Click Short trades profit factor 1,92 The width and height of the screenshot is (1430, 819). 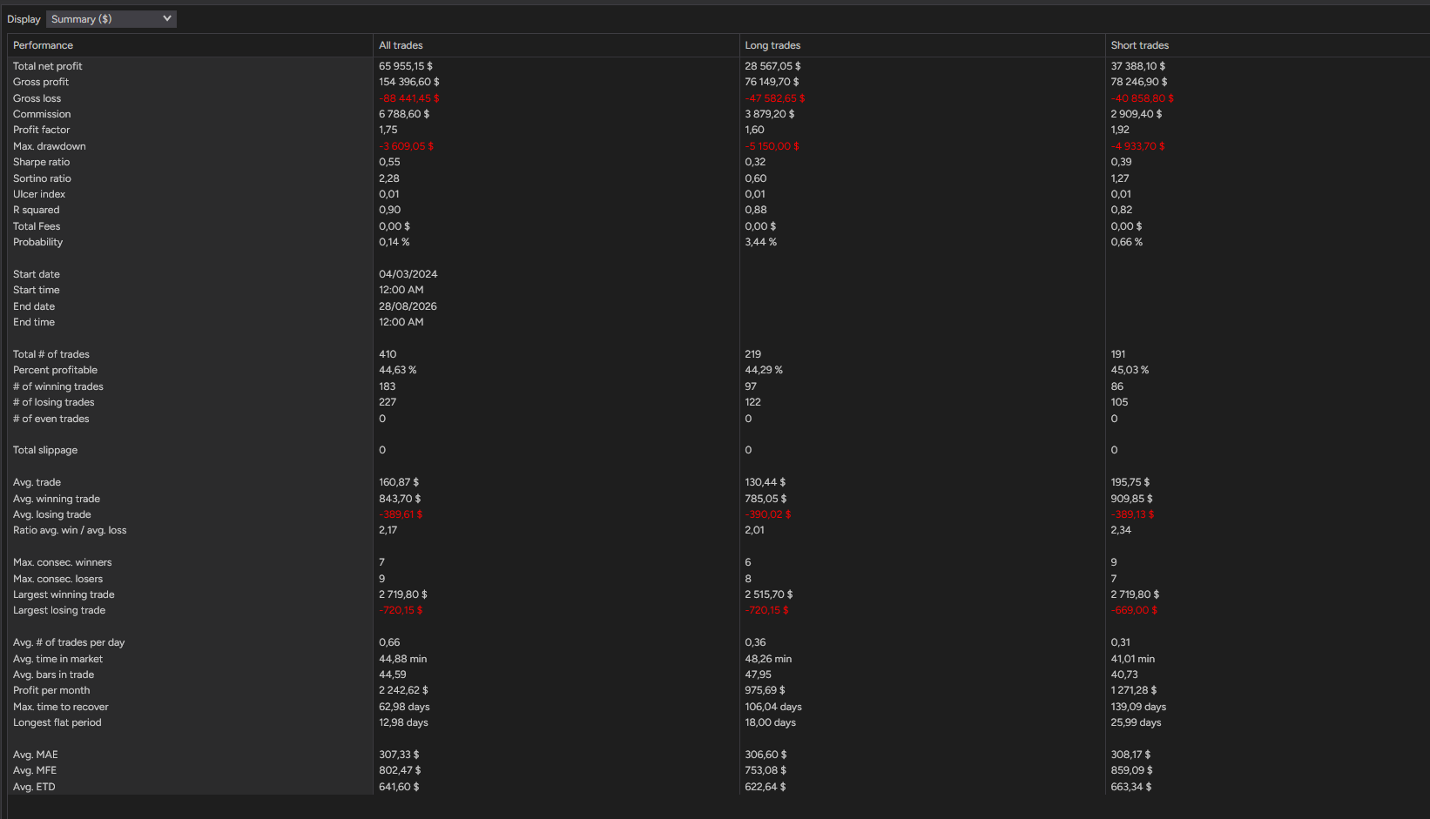pyautogui.click(x=1120, y=130)
